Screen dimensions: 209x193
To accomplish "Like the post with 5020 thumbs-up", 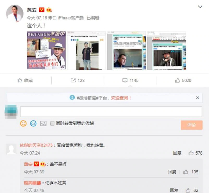I will pos(183,81).
